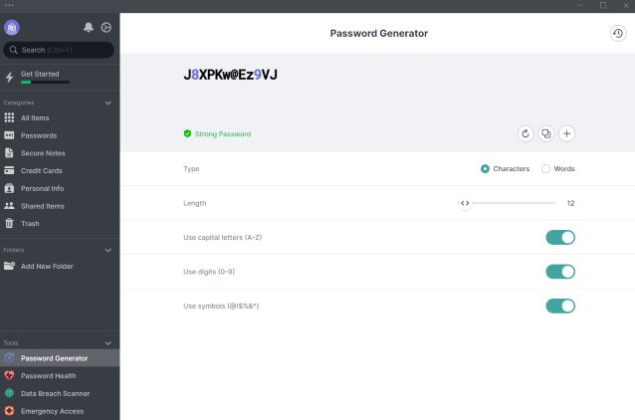Maximize the application window
Image resolution: width=635 pixels, height=420 pixels.
point(603,5)
